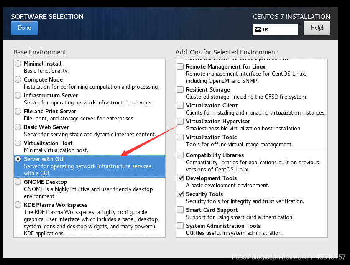This screenshot has width=350, height=265.
Task: Choose Virtualization Host environment
Action: [18, 143]
